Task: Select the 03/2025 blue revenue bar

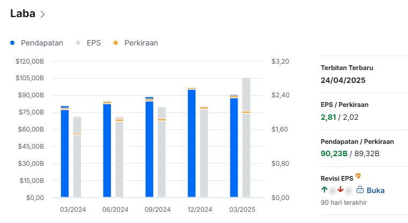Action: pyautogui.click(x=234, y=146)
